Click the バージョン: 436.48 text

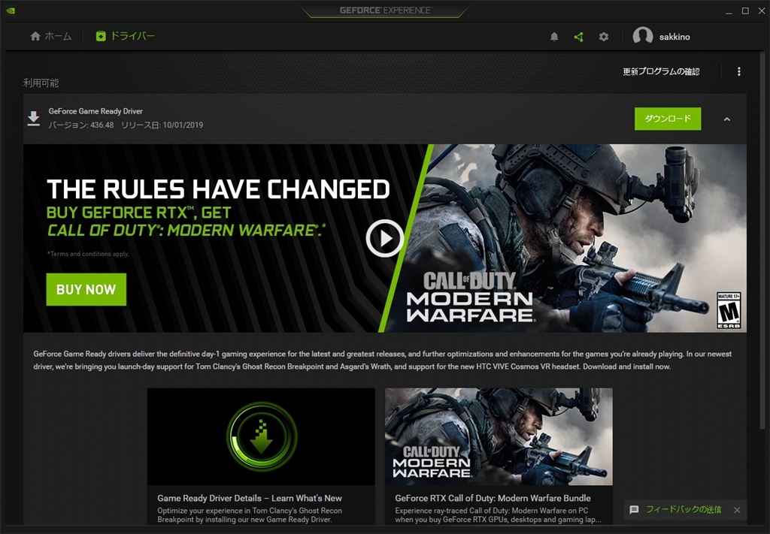81,125
